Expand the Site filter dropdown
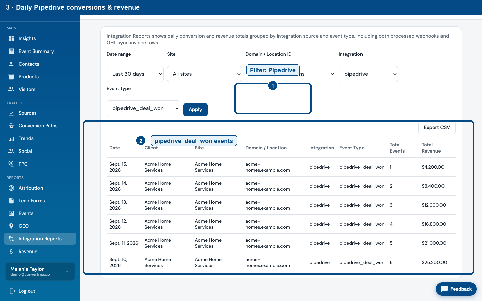 tap(205, 74)
